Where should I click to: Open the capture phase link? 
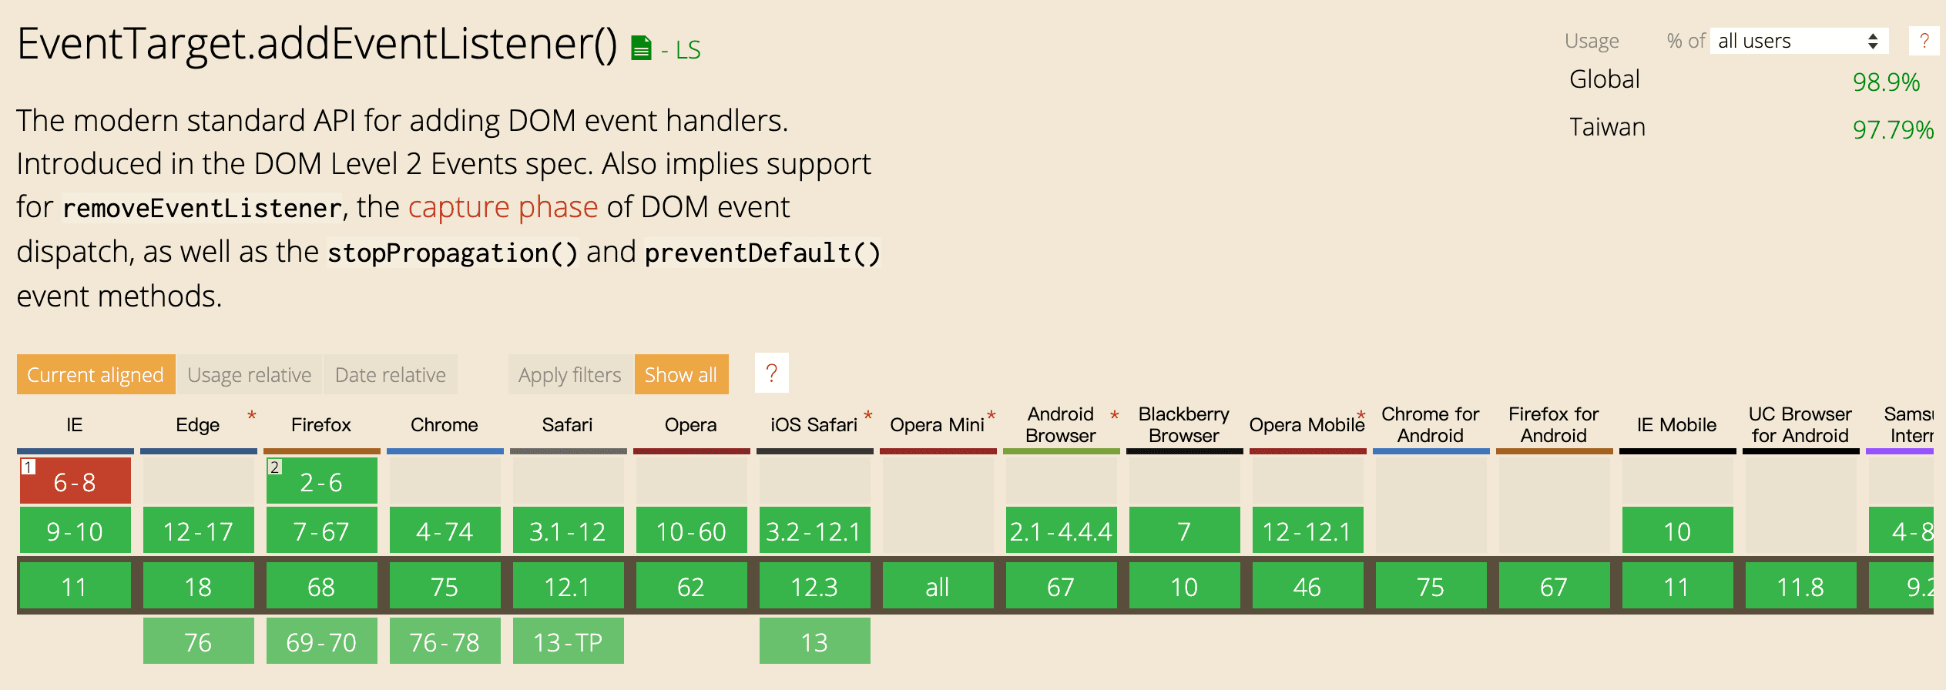click(x=502, y=207)
